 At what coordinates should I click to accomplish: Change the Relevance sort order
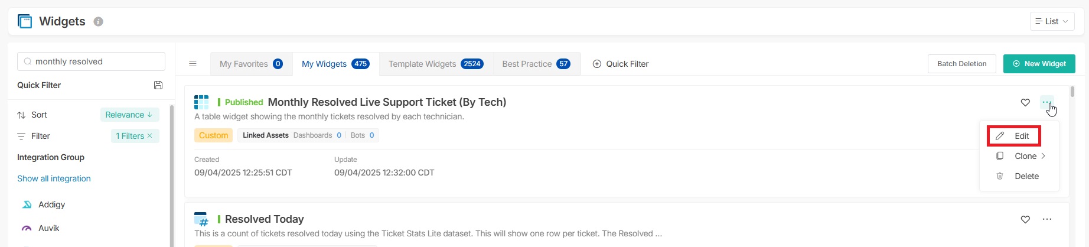point(129,115)
